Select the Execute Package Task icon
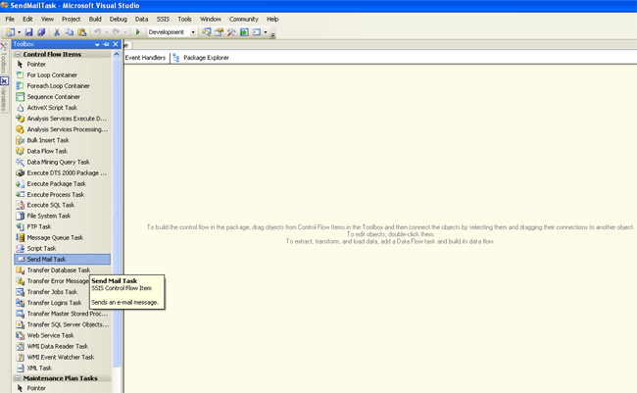The image size is (637, 393). (x=20, y=183)
